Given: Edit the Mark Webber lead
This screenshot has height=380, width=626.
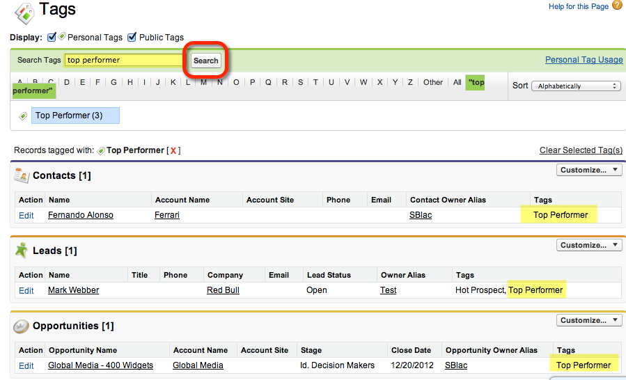Looking at the screenshot, I should [x=26, y=291].
